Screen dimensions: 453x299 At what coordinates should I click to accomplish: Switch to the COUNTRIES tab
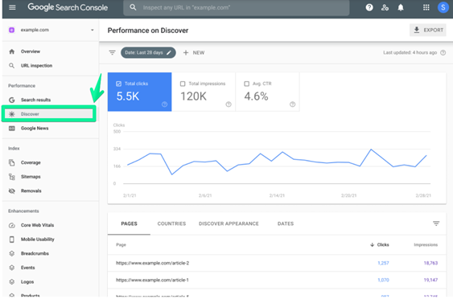point(171,223)
